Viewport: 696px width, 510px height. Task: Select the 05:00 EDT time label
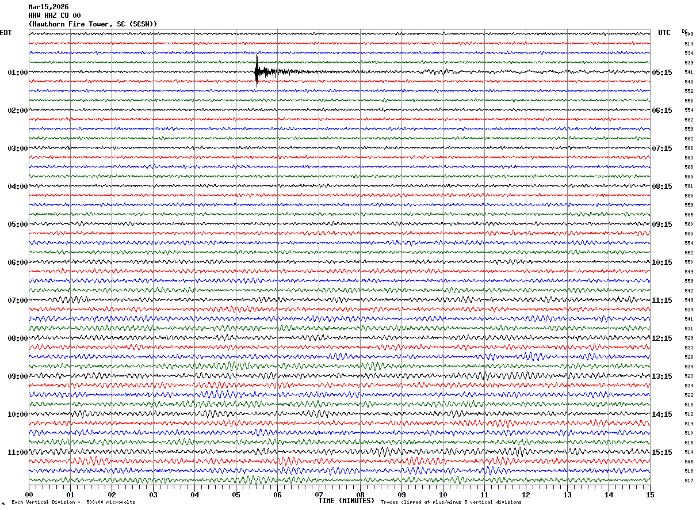[18, 224]
